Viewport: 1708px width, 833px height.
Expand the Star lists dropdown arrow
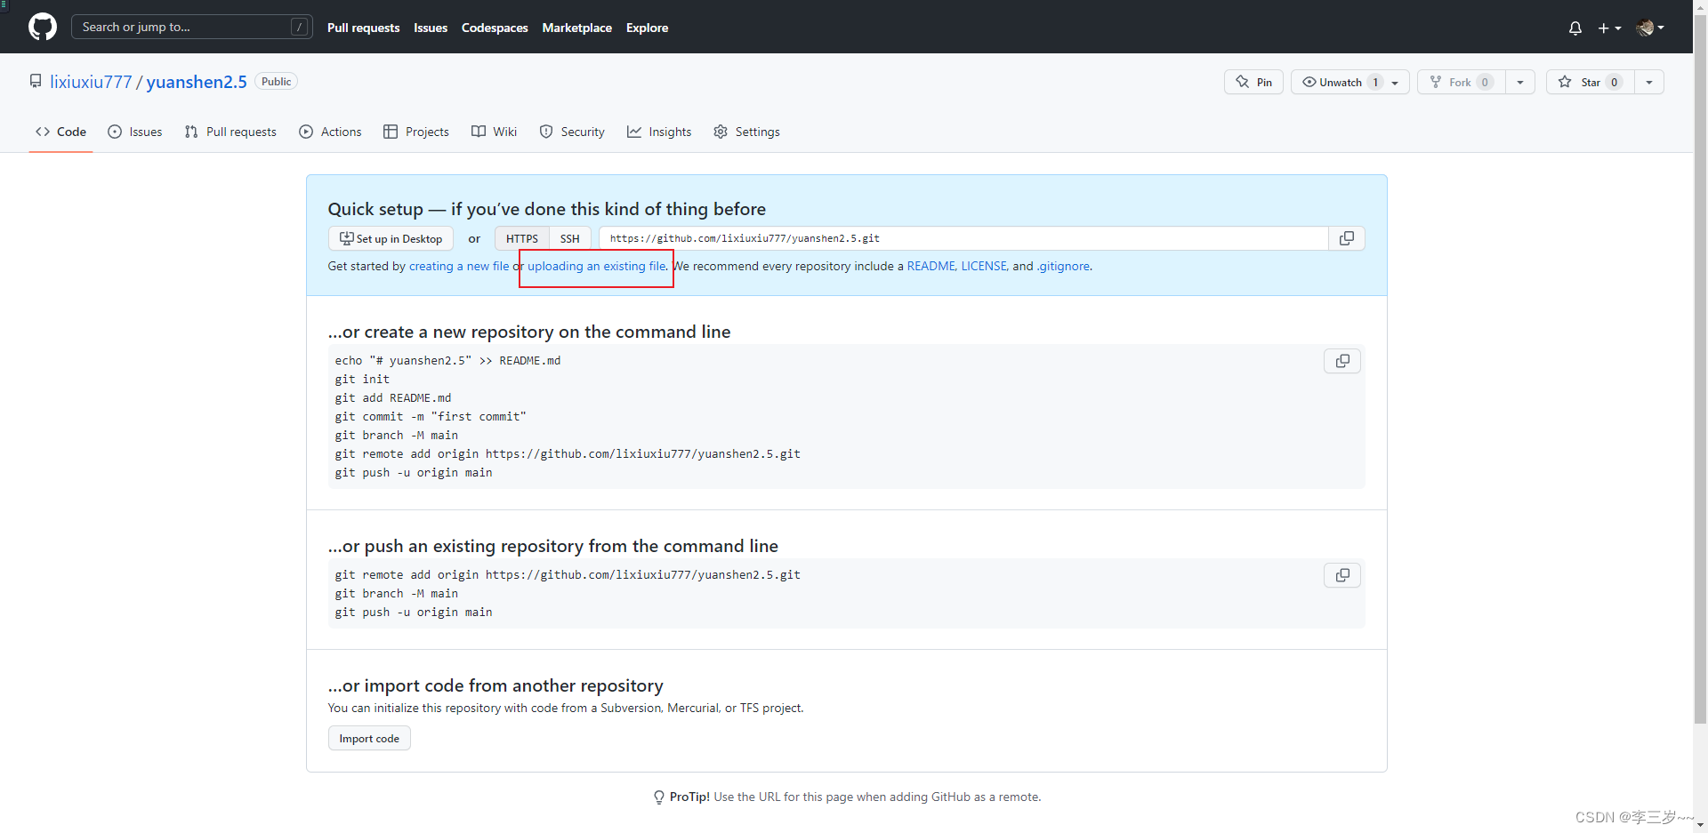[1649, 82]
